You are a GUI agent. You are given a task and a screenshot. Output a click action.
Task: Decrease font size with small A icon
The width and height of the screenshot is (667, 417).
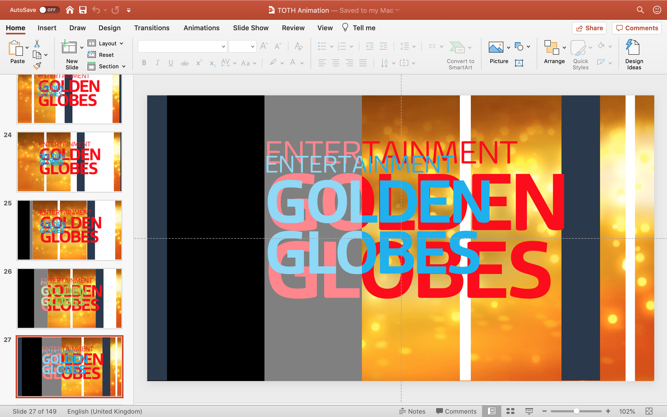278,46
